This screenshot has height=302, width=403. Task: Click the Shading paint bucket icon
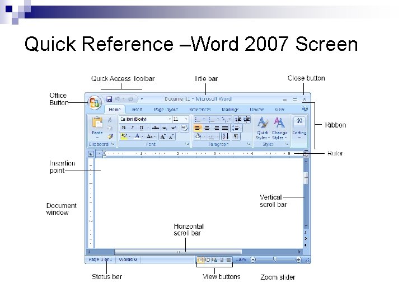coord(198,136)
